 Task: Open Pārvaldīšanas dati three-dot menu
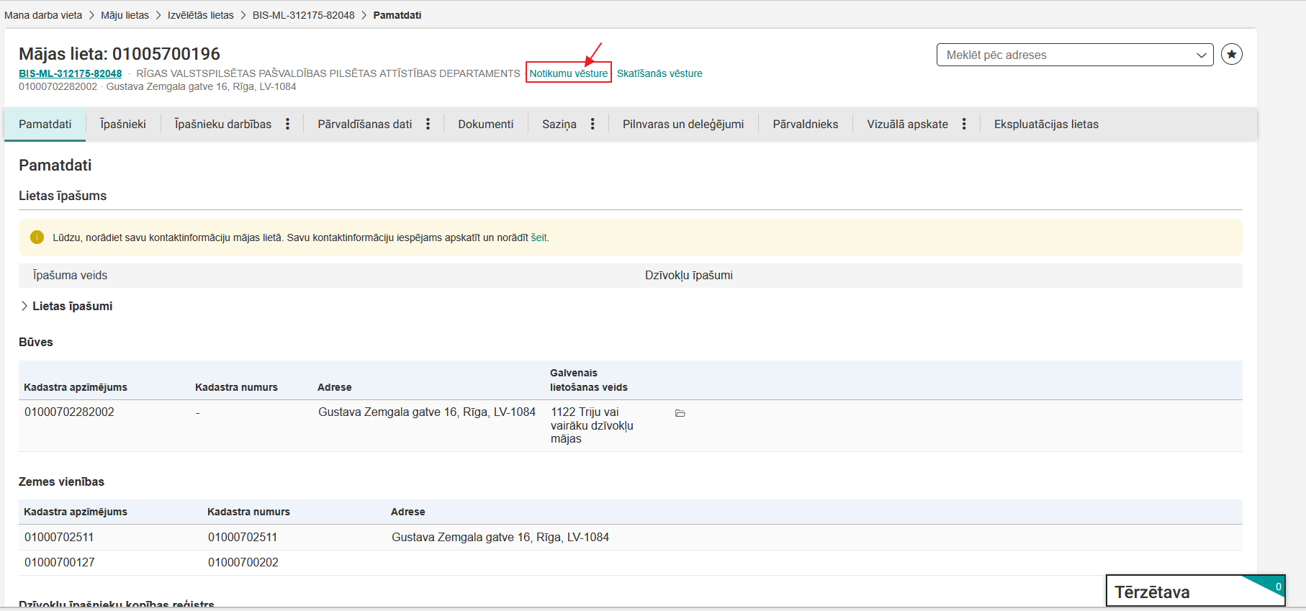428,125
